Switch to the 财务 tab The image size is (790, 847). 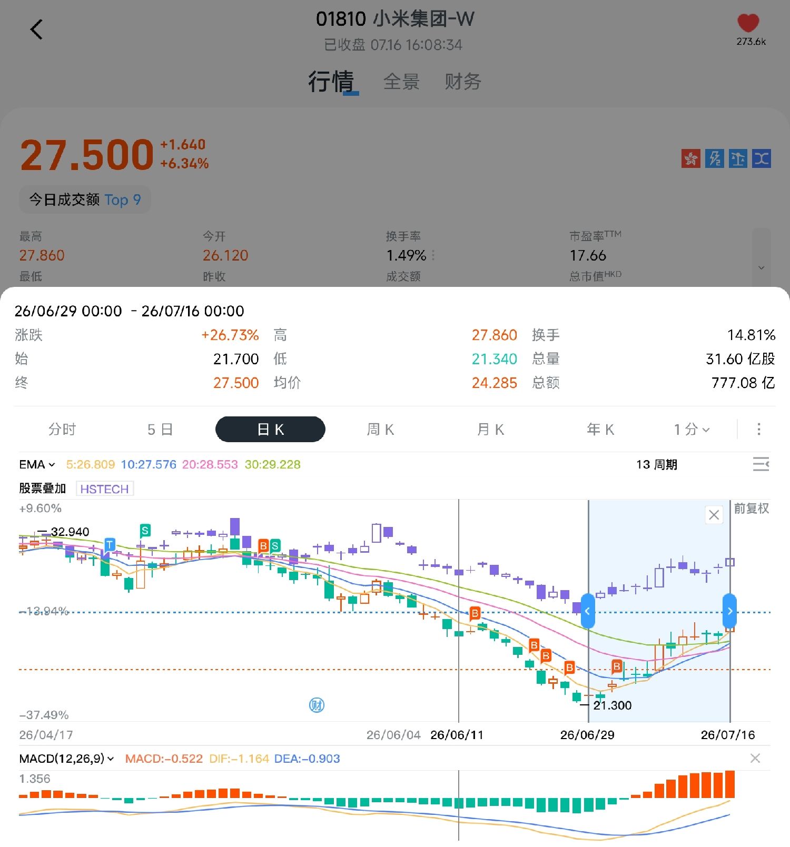(462, 82)
